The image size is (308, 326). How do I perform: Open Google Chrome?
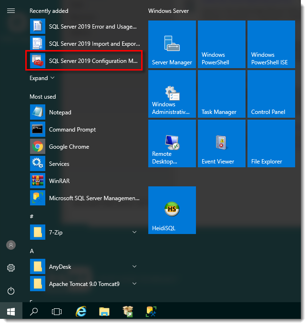click(x=85, y=148)
